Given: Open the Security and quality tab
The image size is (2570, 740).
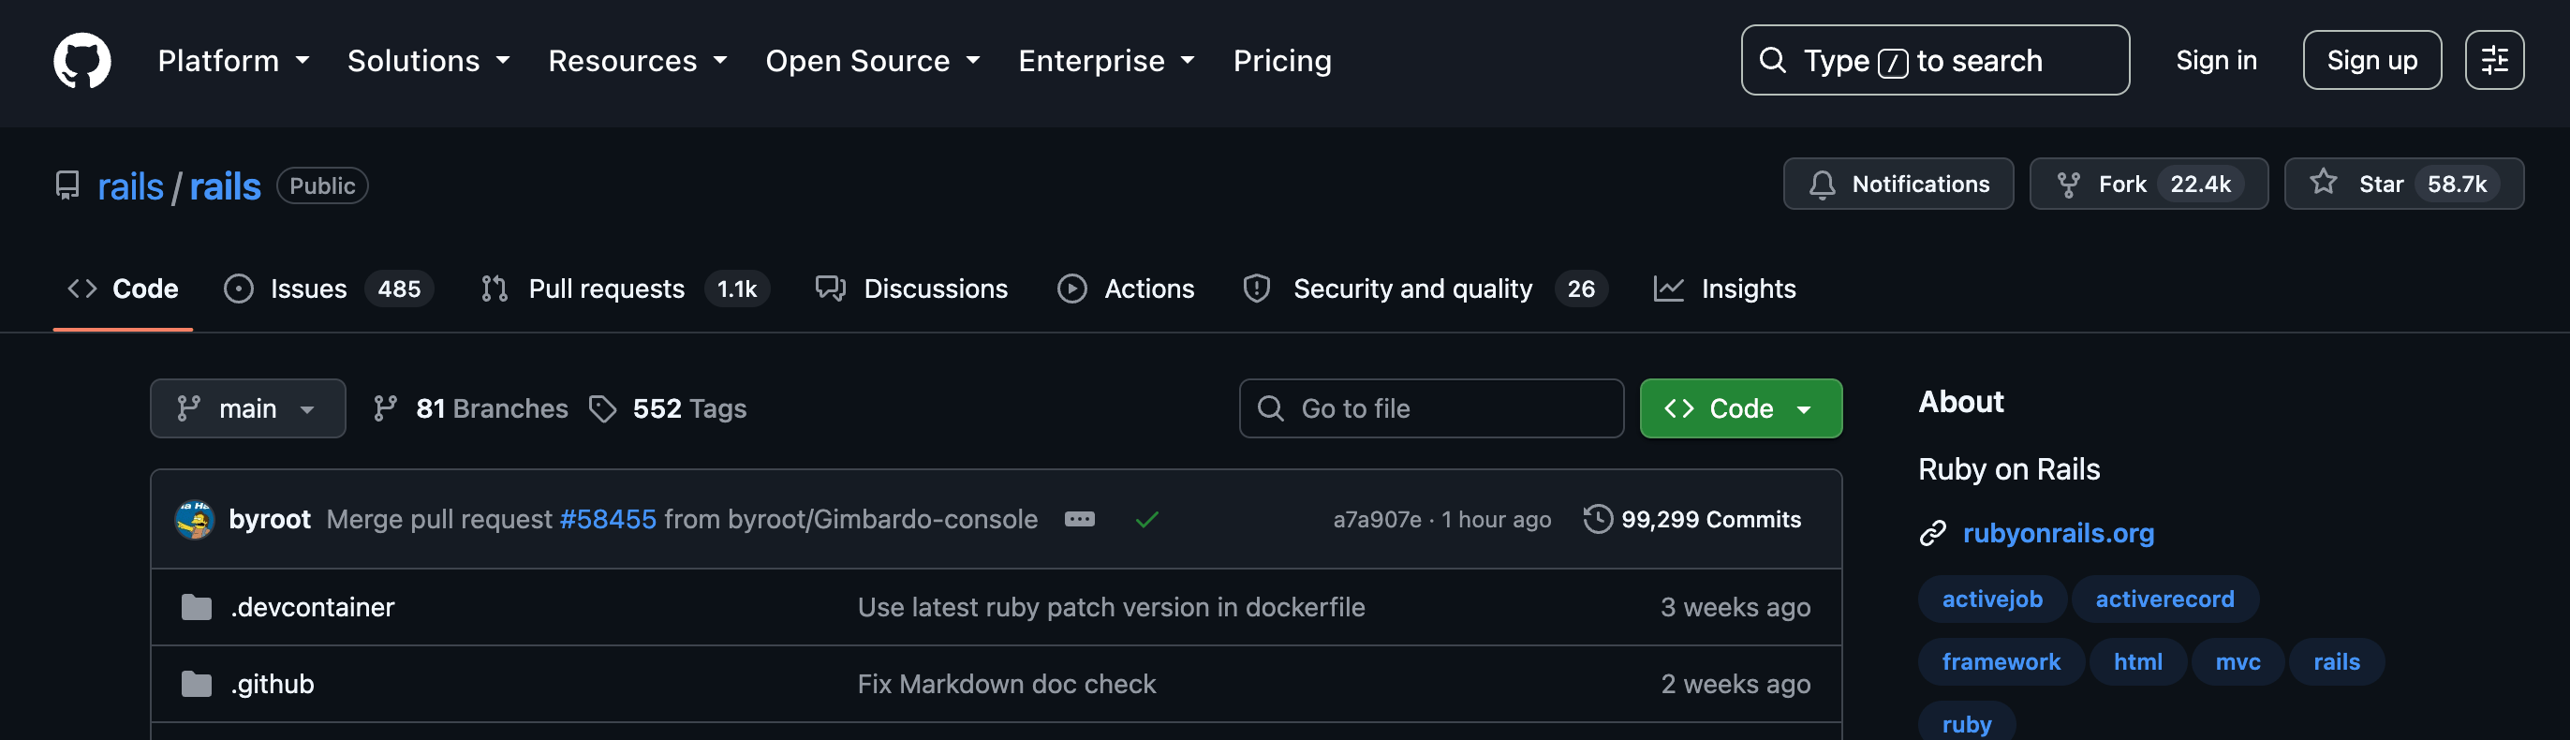Looking at the screenshot, I should click(x=1425, y=289).
